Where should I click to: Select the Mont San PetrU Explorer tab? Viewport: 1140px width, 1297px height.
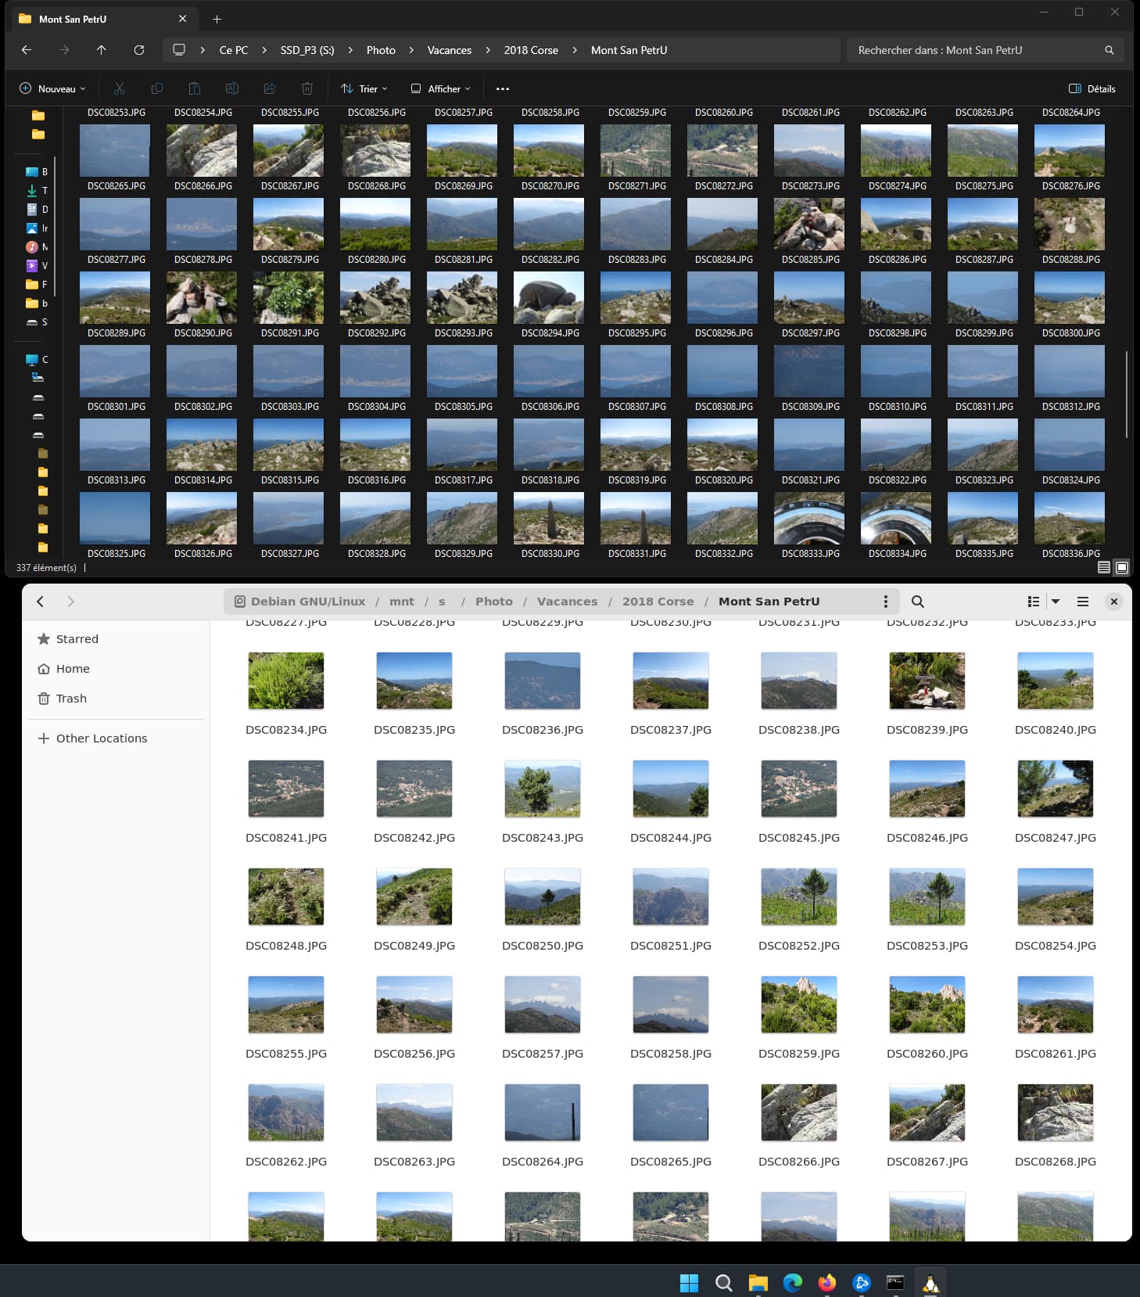73,19
